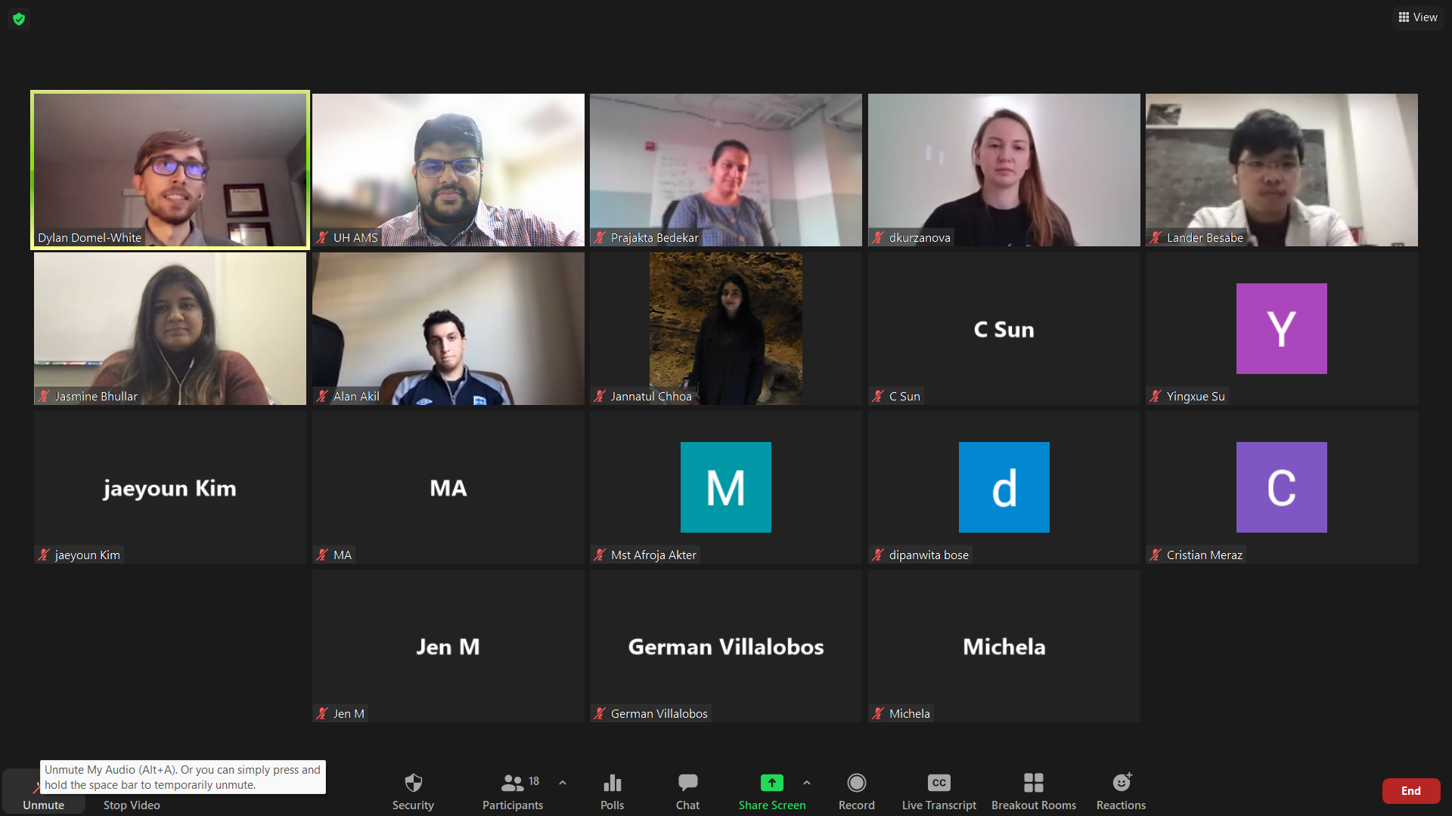Select dkurzanova video tile
The height and width of the screenshot is (816, 1452).
tap(1004, 170)
